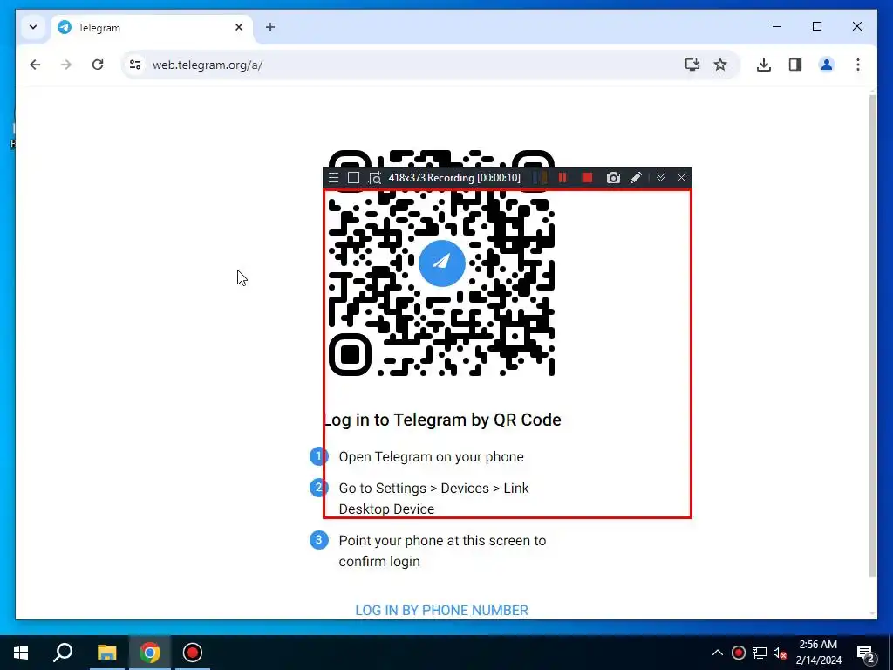The image size is (893, 670).
Task: Choose the region-select magnifier icon in recorder toolbar
Action: click(374, 178)
